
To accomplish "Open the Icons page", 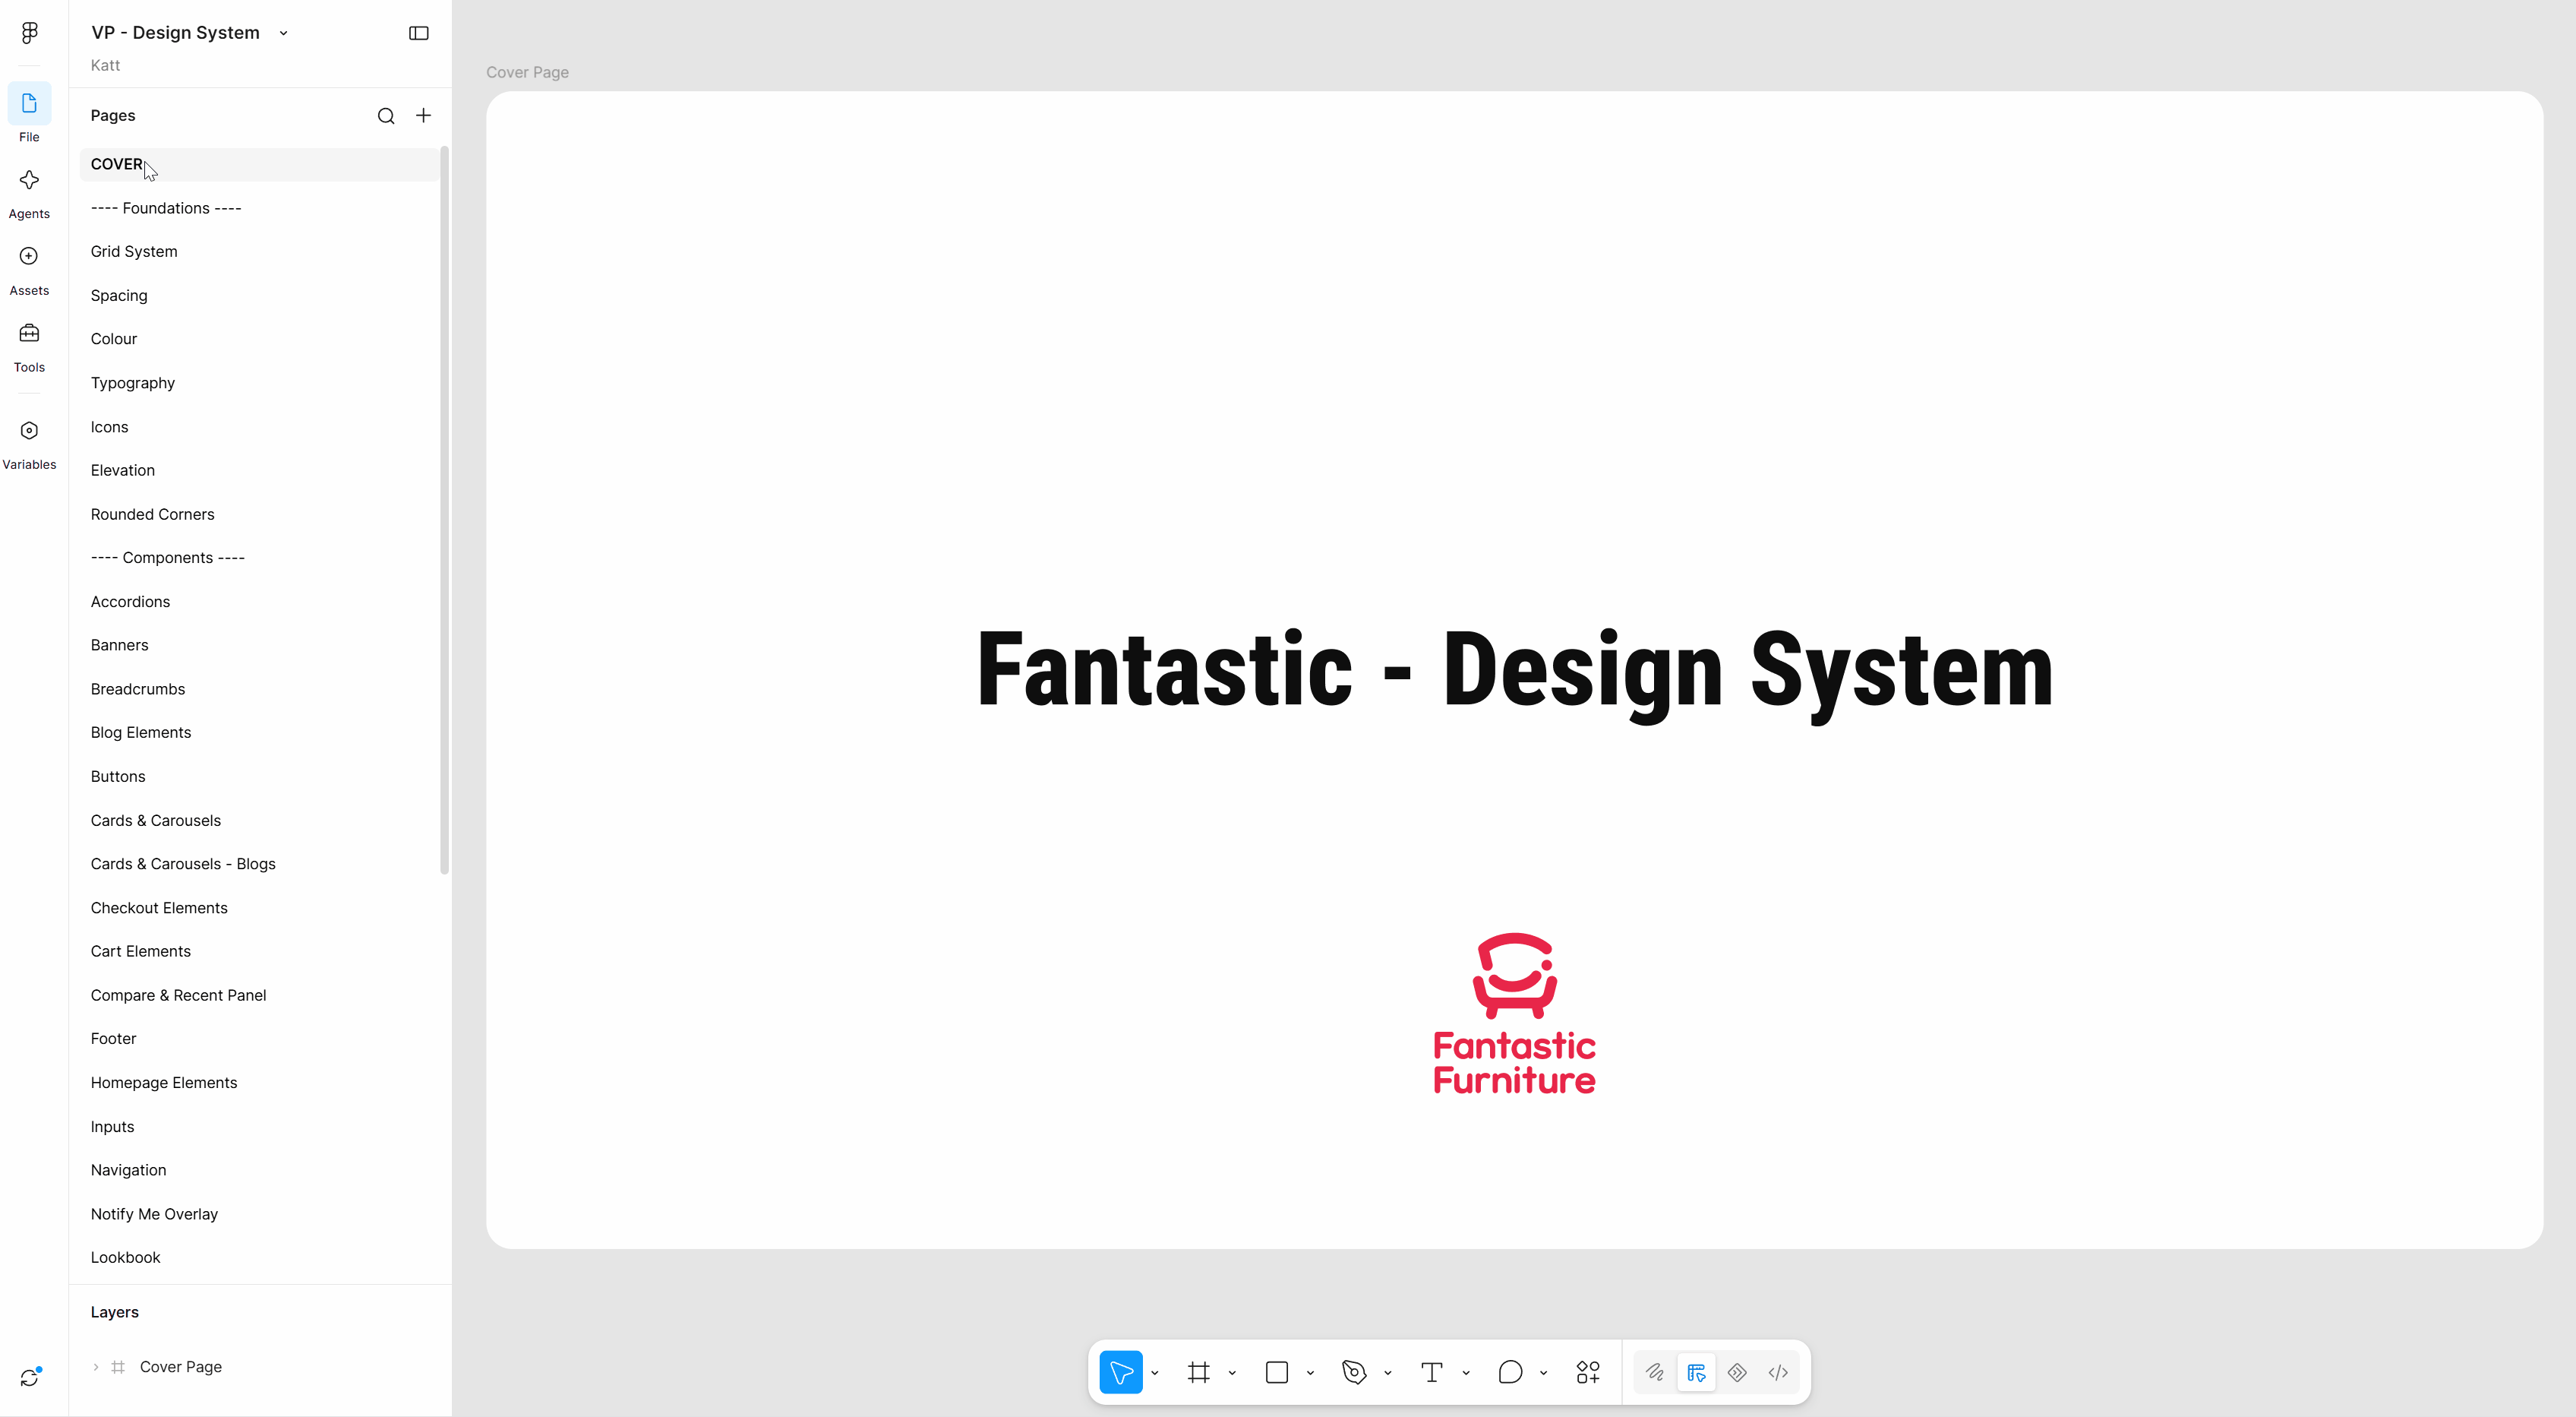I will (259, 427).
